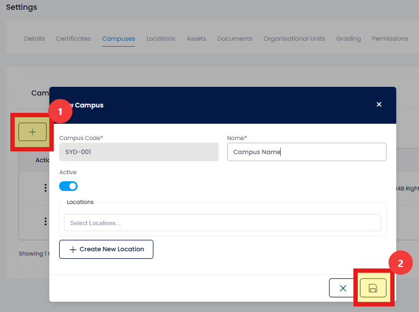Save the campus with floppy disk icon
419x312 pixels.
coord(373,288)
